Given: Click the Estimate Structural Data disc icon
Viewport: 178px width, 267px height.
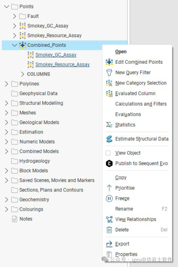Looking at the screenshot, I should (x=109, y=139).
